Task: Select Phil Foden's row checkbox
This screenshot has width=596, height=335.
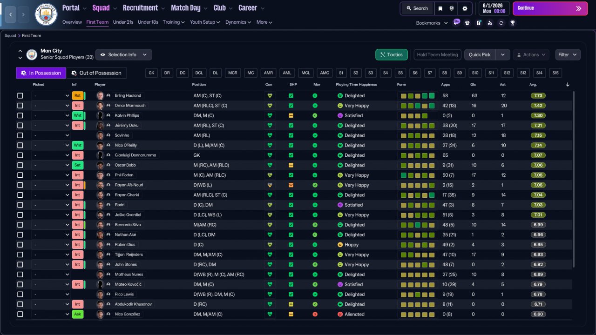Action: pos(20,175)
